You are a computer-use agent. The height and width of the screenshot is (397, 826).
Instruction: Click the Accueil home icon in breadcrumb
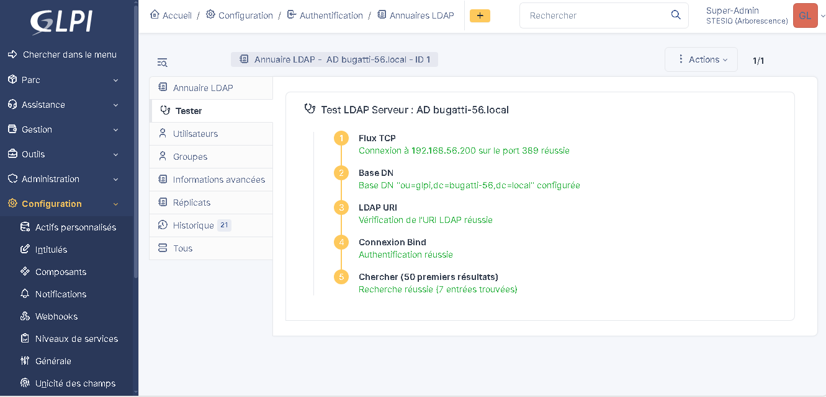tap(155, 15)
